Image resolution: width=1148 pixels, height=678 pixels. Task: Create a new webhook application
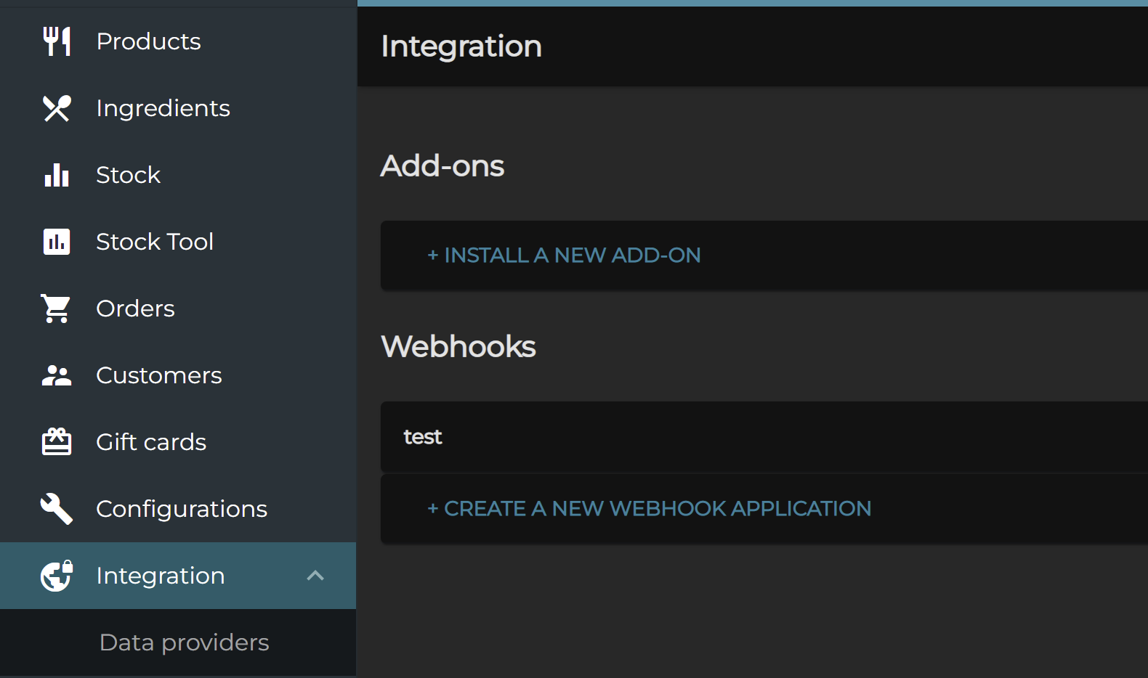click(x=649, y=509)
